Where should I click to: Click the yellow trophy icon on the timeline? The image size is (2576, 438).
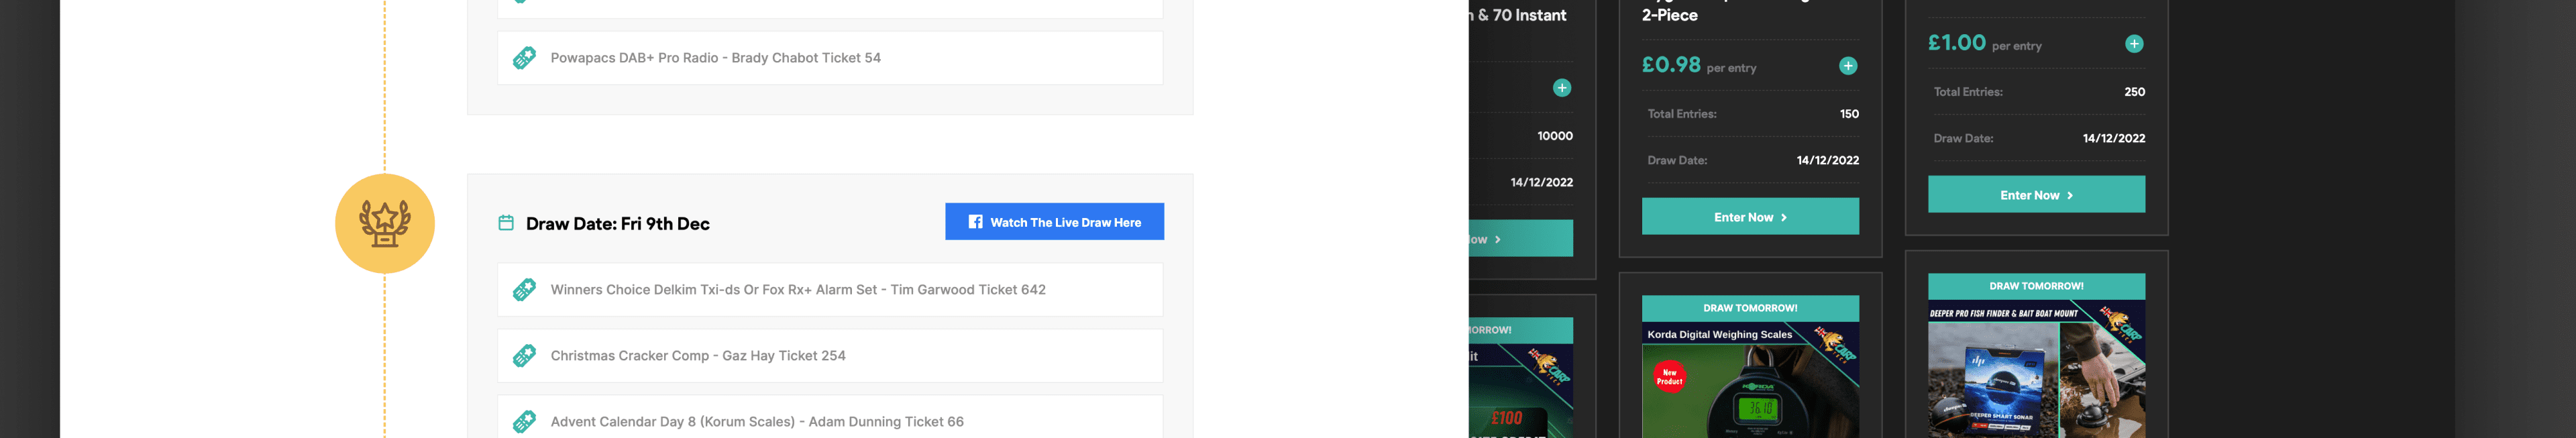click(x=385, y=224)
